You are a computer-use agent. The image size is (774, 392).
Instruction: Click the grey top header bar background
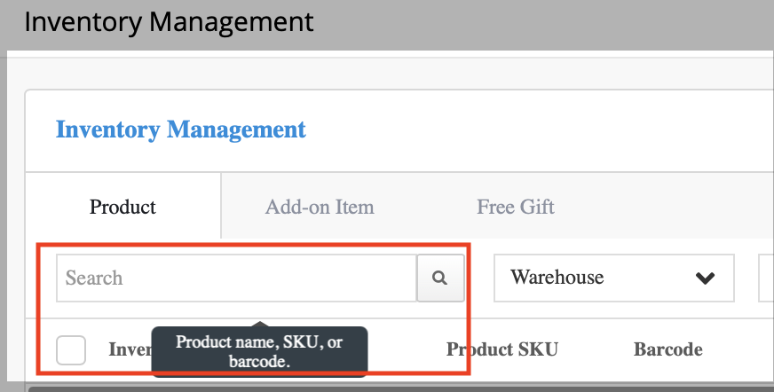tap(543, 24)
